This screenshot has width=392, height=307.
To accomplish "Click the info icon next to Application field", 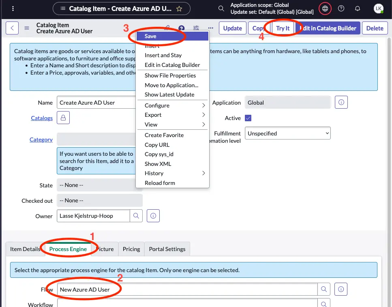I will (341, 102).
